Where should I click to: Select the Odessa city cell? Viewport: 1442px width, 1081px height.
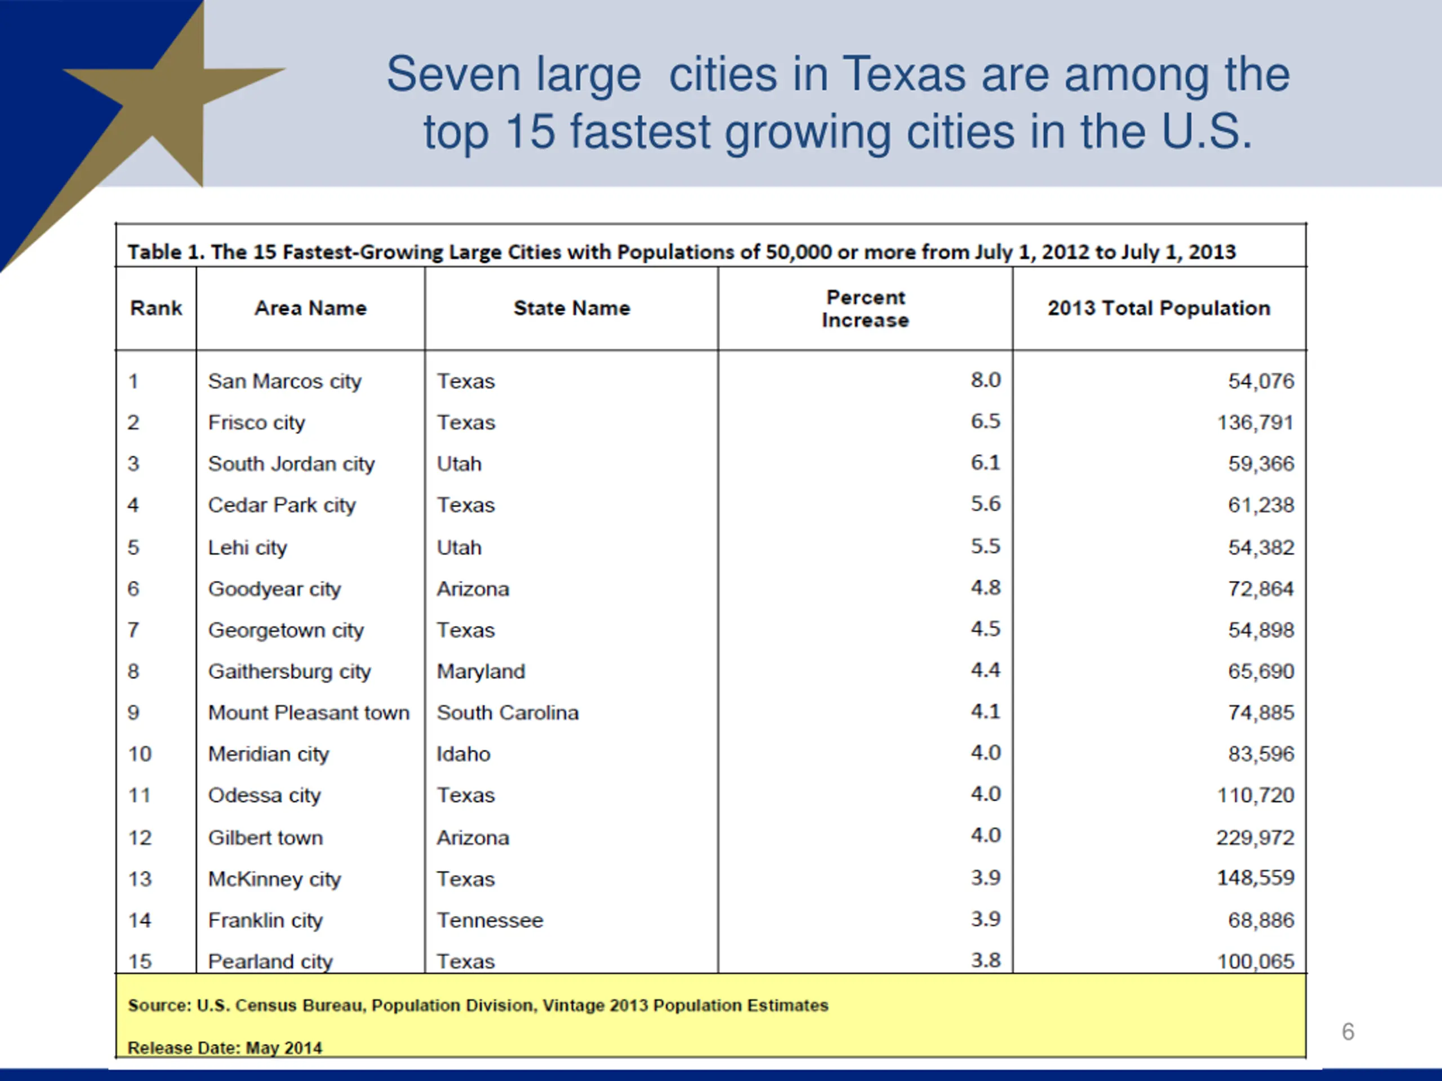pos(264,796)
